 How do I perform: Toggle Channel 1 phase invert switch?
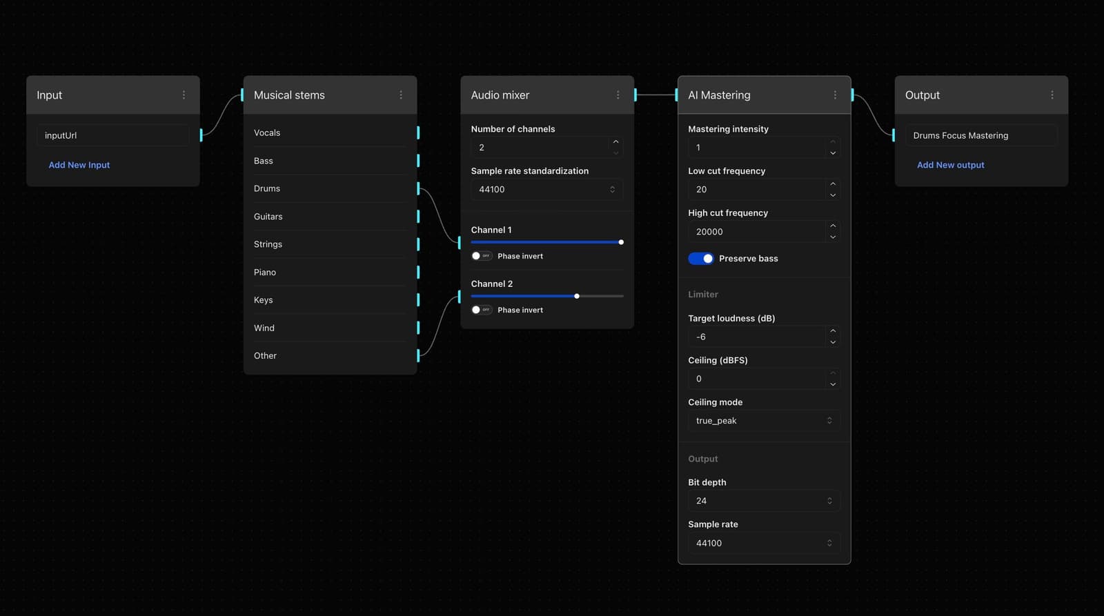click(x=481, y=256)
